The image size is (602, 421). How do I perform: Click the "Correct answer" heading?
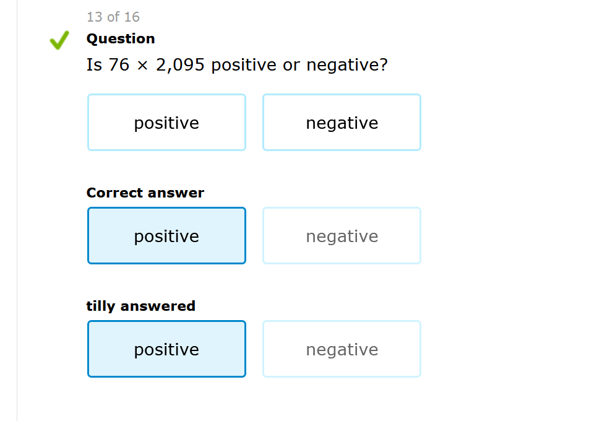coord(145,193)
